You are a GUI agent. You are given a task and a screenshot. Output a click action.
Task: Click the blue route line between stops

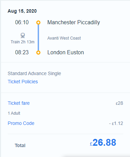click(38, 38)
